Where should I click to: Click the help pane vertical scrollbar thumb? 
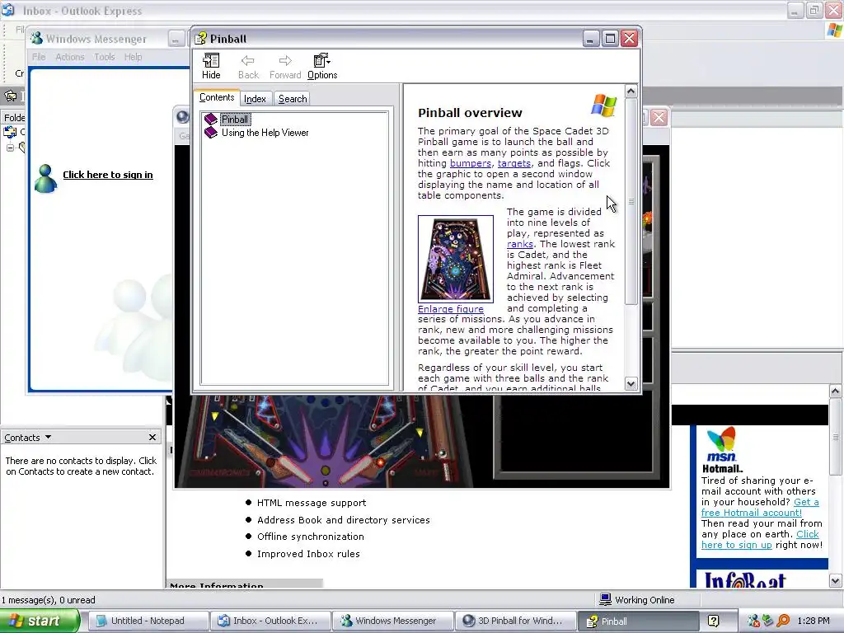click(x=631, y=201)
